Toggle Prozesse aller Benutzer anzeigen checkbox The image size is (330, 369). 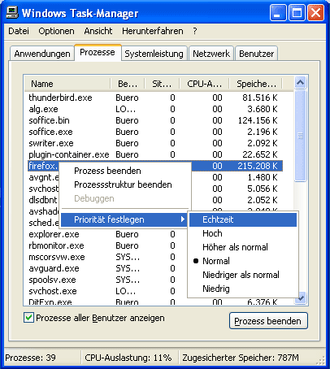(28, 318)
